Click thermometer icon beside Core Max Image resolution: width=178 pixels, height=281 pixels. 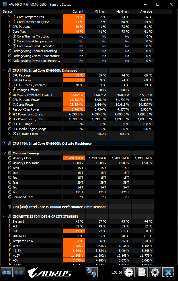10,31
